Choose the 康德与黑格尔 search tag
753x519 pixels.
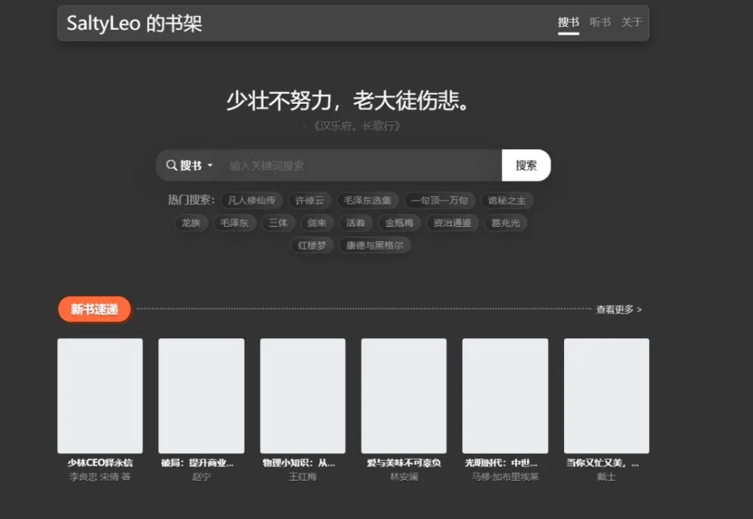coord(374,246)
